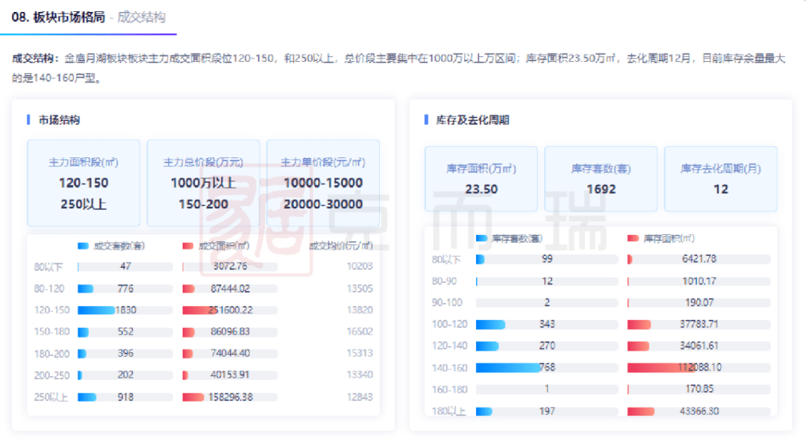Click the 主力面积段(㎡) summary card
This screenshot has height=441, width=806.
point(84,183)
